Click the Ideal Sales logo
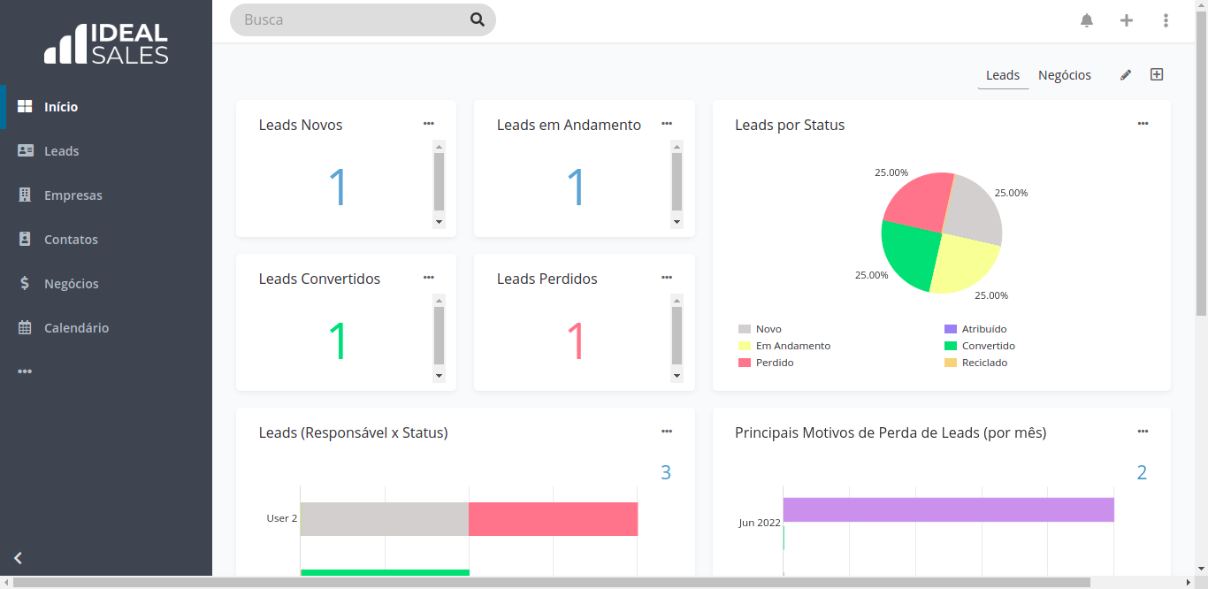 [x=106, y=43]
